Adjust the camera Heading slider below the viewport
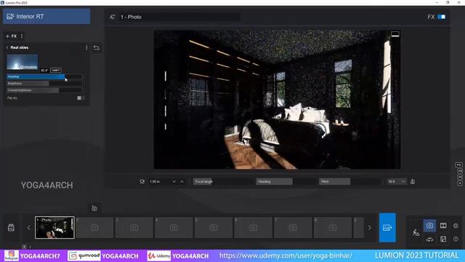The width and height of the screenshot is (465, 262). pos(286,181)
